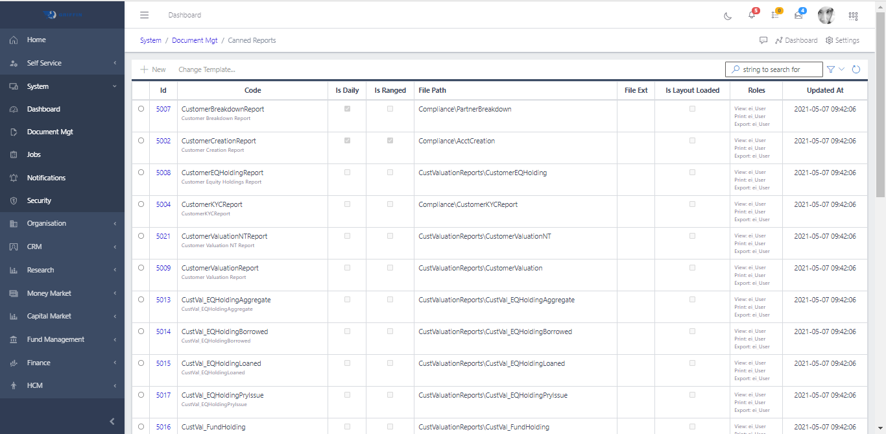Click the filter funnel icon beside search
The height and width of the screenshot is (434, 886).
click(830, 69)
